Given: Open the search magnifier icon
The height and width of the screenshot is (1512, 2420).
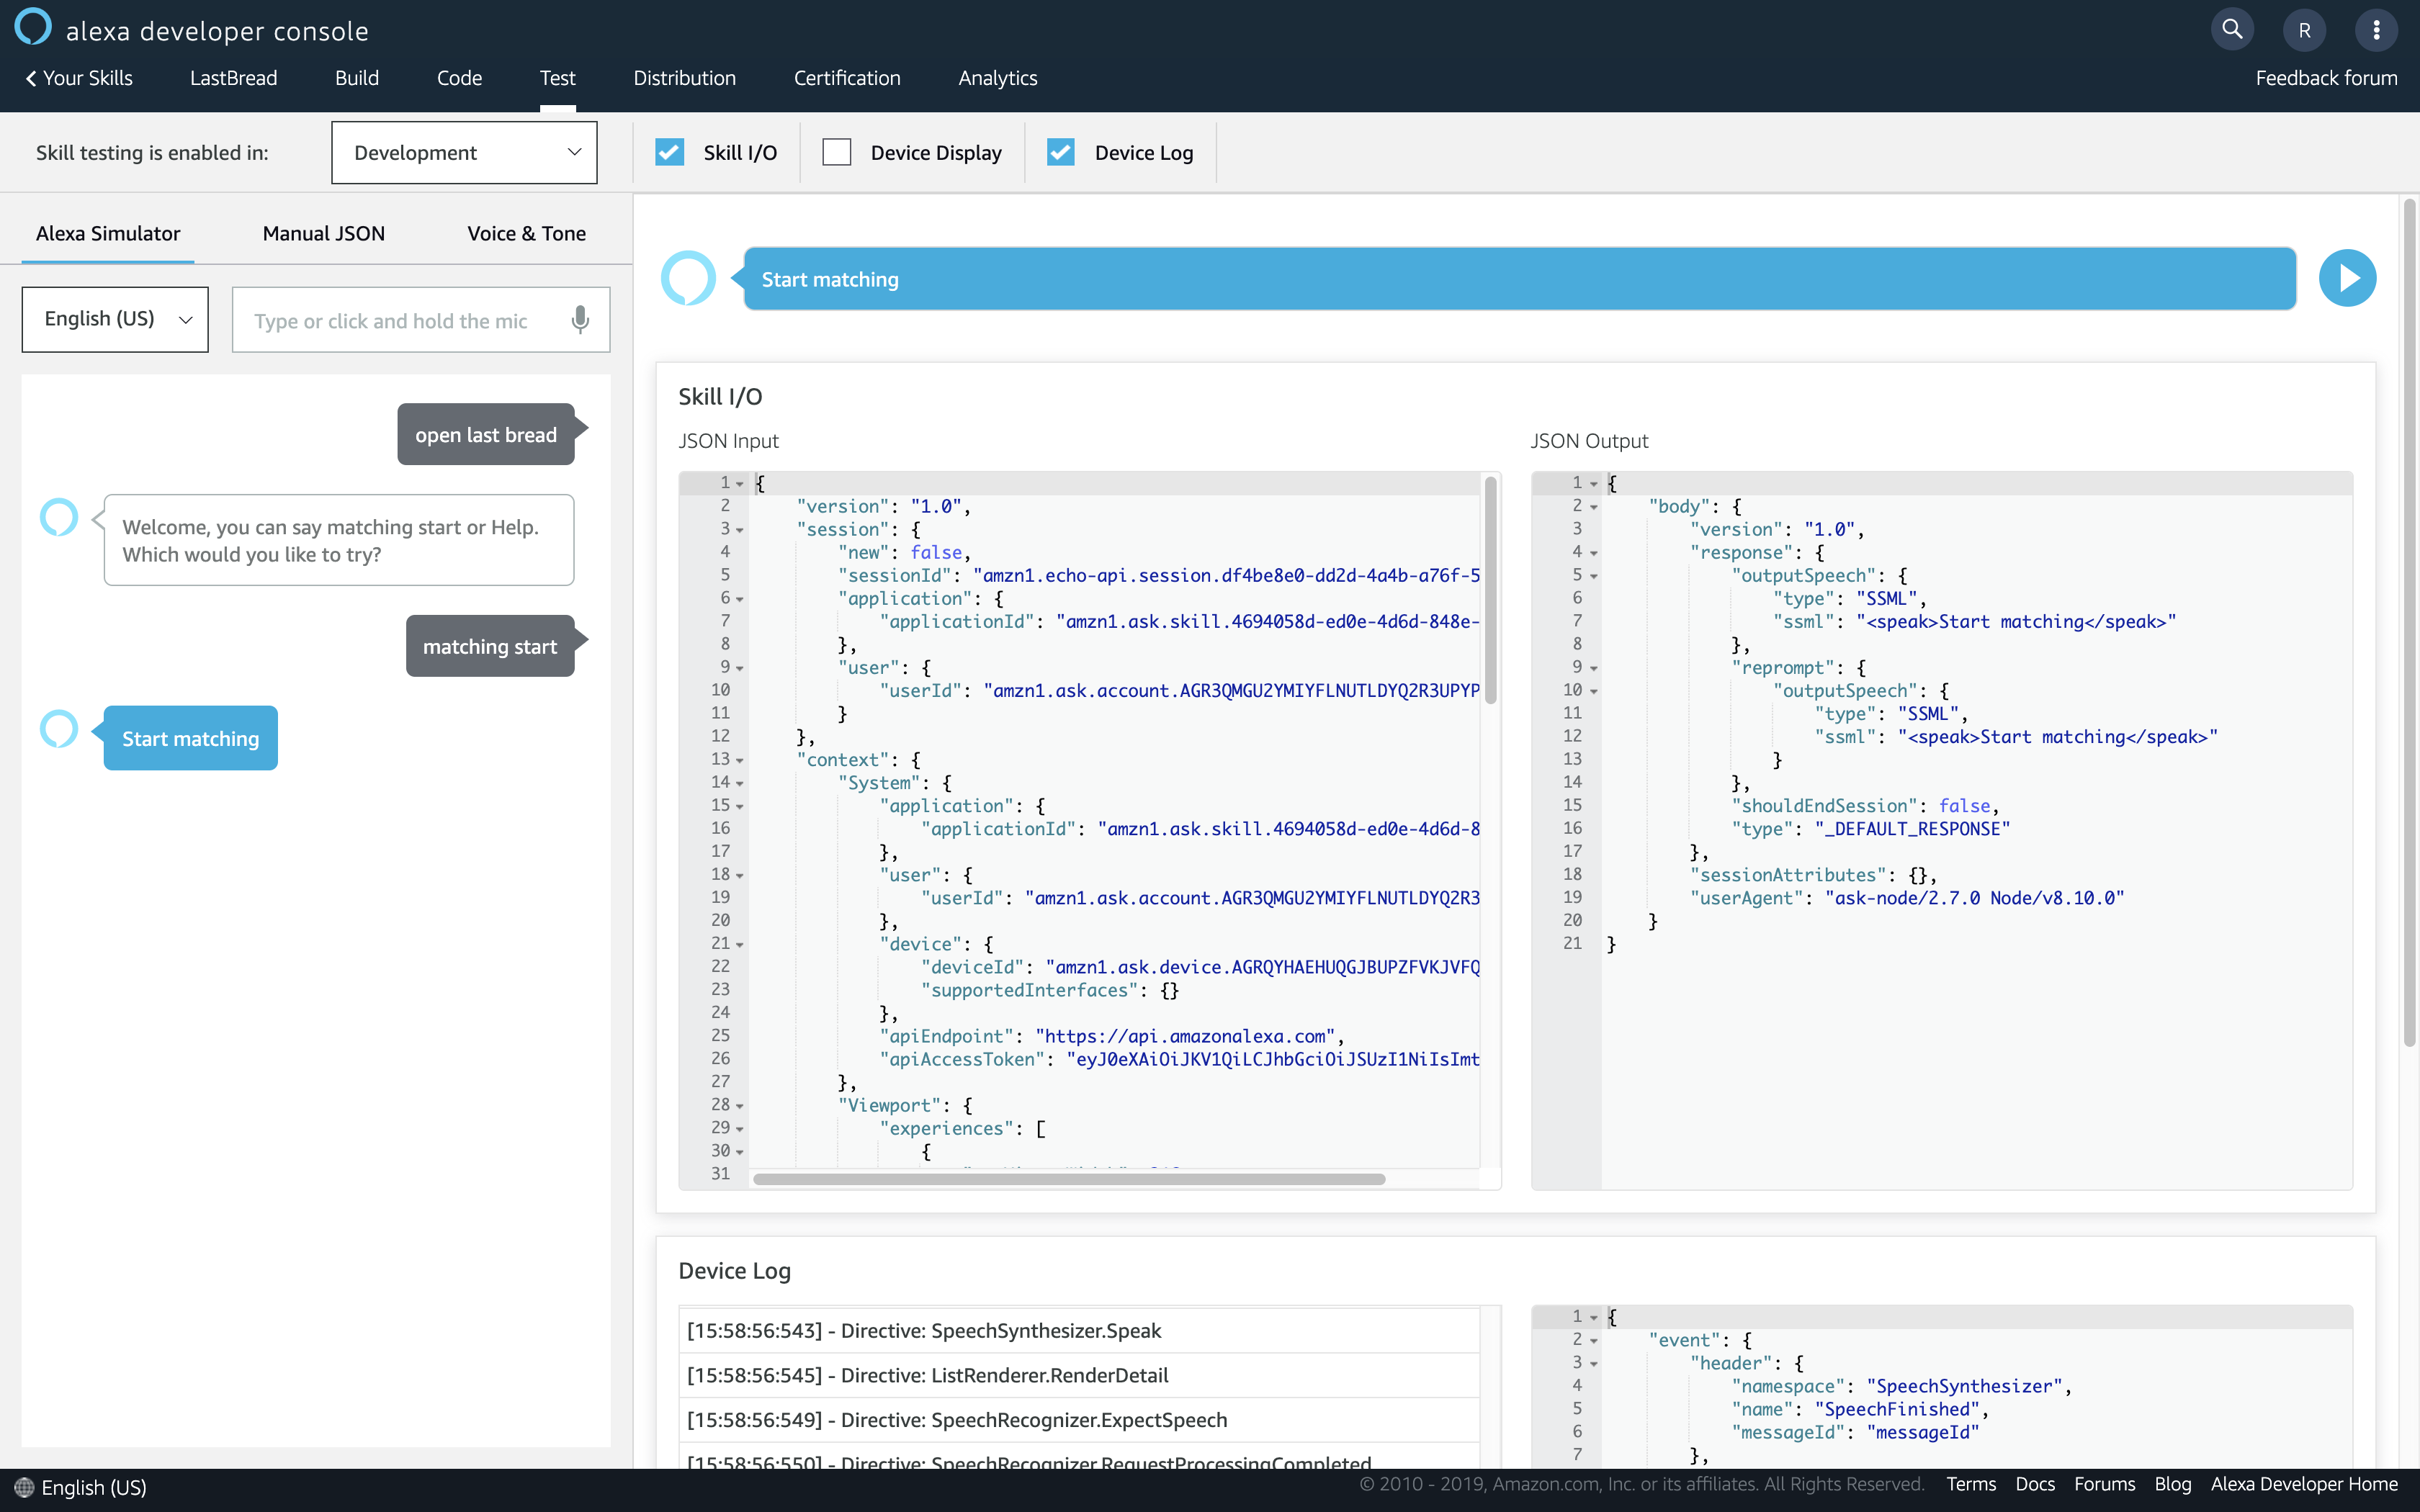Looking at the screenshot, I should tap(2232, 29).
